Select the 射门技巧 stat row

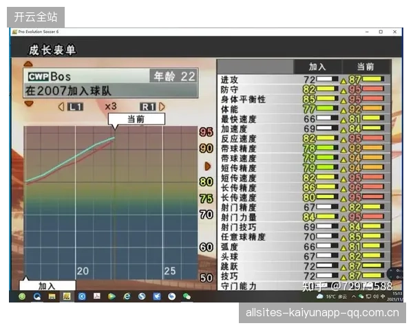[304, 227]
